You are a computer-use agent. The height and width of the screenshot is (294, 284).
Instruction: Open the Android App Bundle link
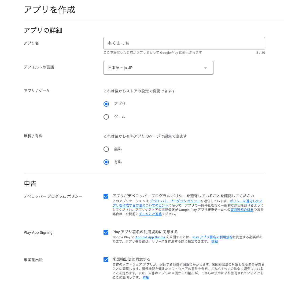(x=150, y=237)
